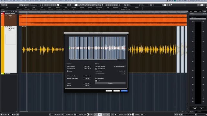Switch to the Media tab in right zone
The image size is (207, 116).
[x=196, y=11]
